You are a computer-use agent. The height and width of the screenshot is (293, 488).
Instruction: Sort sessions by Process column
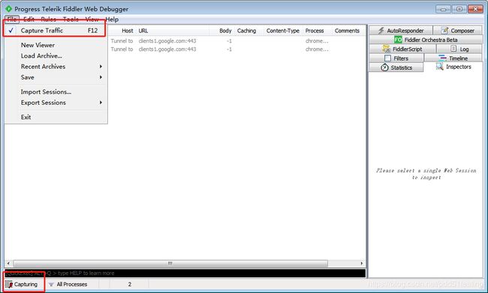(315, 31)
